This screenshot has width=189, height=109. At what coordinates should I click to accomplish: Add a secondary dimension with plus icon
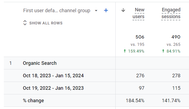[106, 10]
